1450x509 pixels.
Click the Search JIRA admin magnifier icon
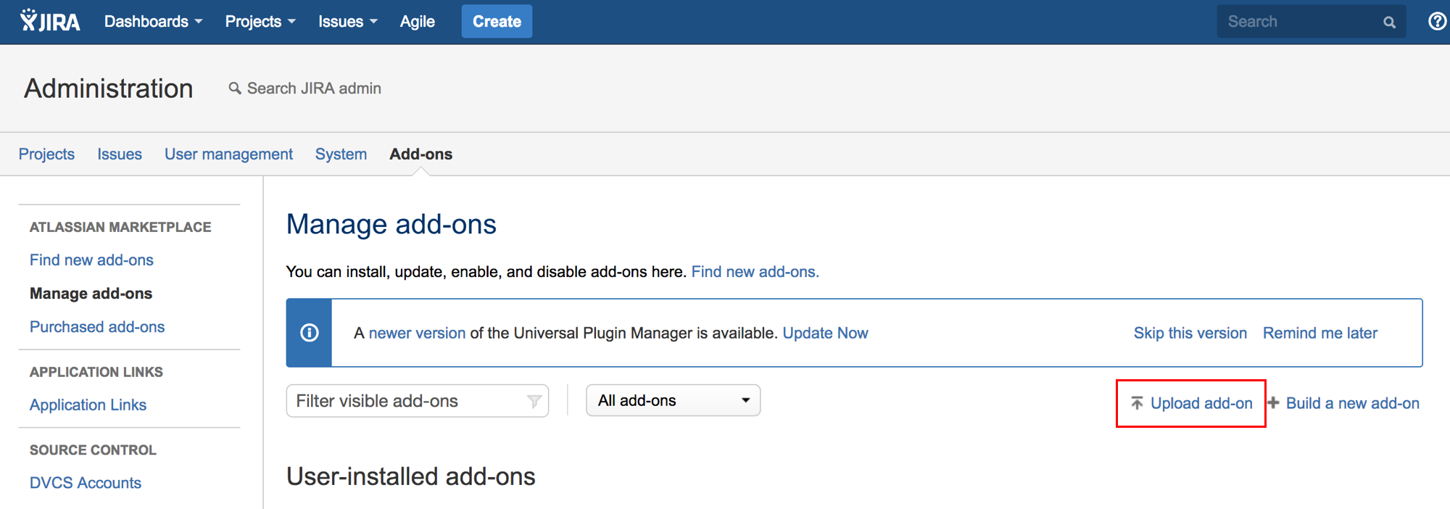point(234,88)
